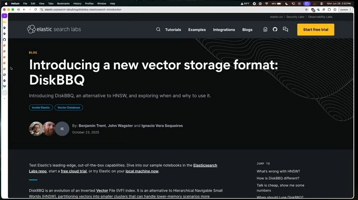This screenshot has height=200, width=358.
Task: Jump to What's wrong with HNSW?
Action: [278, 171]
